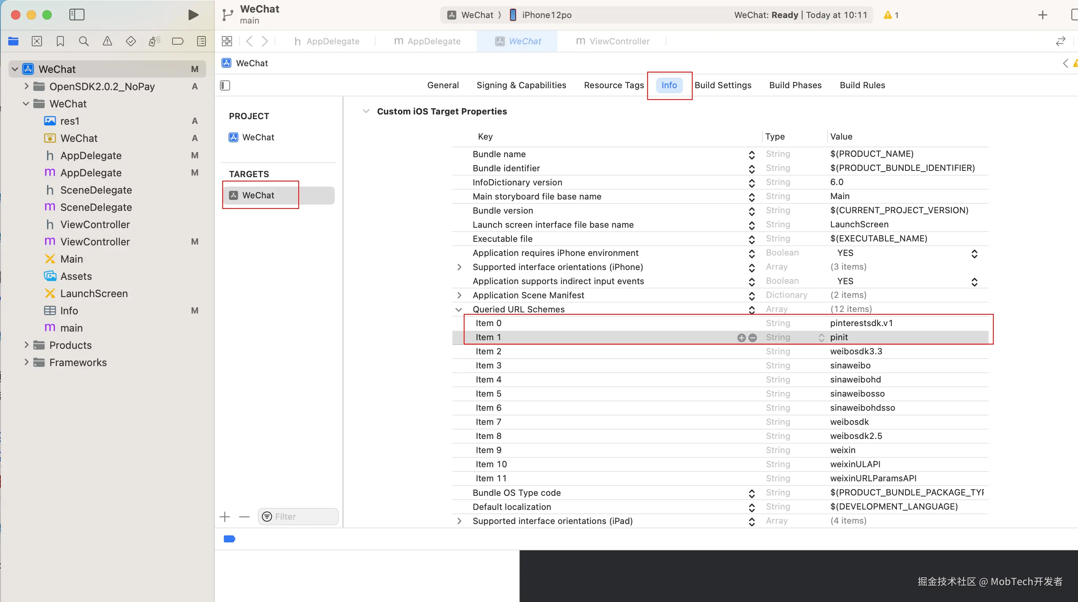
Task: Expand the Products folder
Action: (x=26, y=345)
